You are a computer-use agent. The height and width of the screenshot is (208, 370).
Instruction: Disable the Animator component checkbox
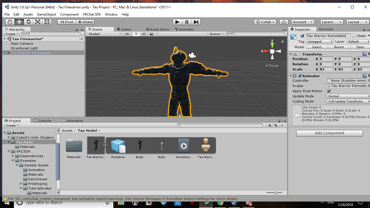click(x=300, y=76)
